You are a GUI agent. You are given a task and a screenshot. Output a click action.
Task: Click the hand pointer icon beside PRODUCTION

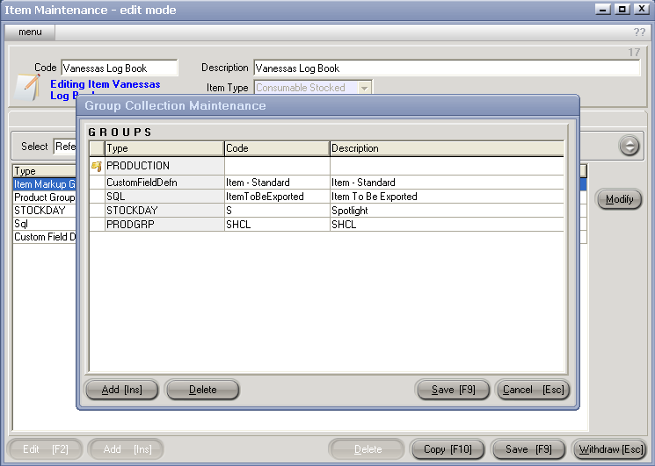[97, 167]
